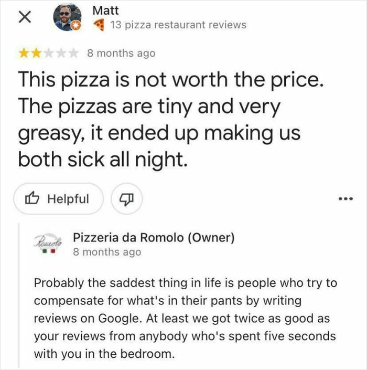Mark the review as Helpful
This screenshot has width=367, height=370.
pos(58,199)
